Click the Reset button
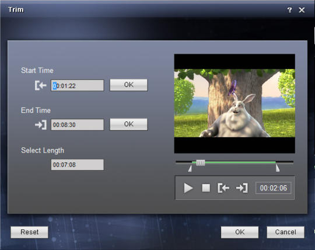The width and height of the screenshot is (315, 250). pos(29,232)
